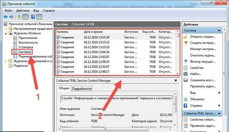Image resolution: width=229 pixels, height=132 pixels.
Task: Click the Подписки tree icon
Action: (x=10, y=65)
